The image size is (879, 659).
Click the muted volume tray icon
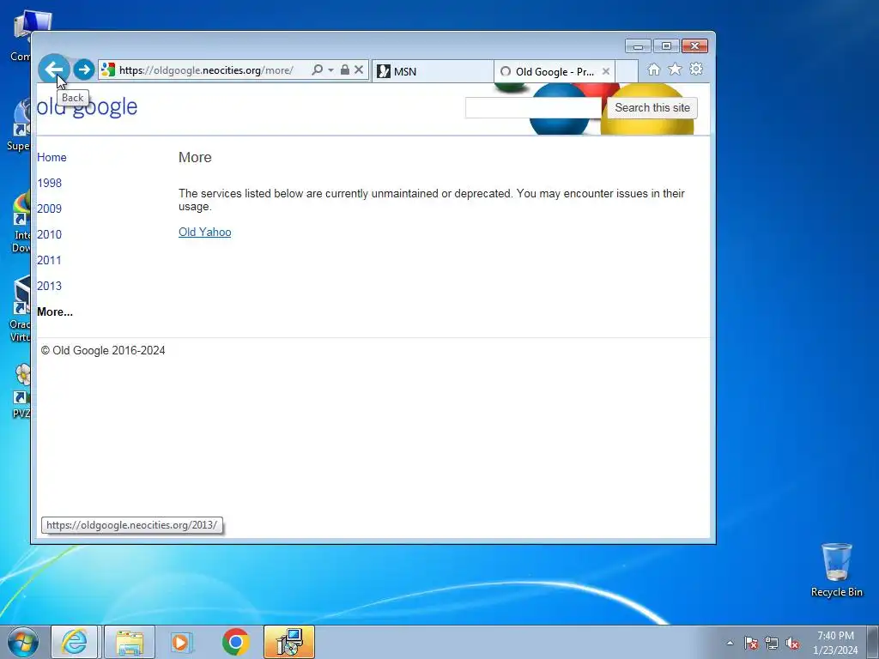(792, 643)
